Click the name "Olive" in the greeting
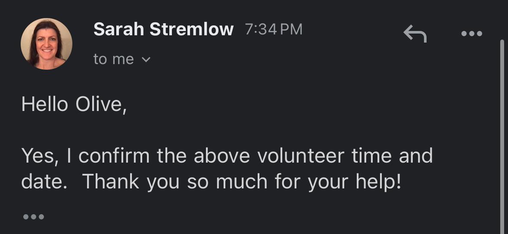 pos(101,104)
